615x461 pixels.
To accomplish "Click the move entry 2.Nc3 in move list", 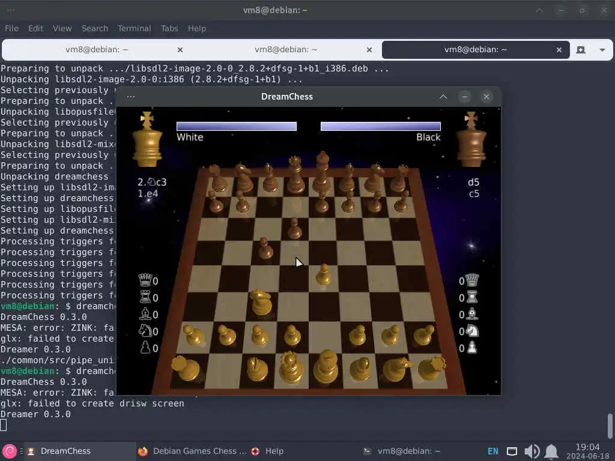I will pyautogui.click(x=152, y=182).
